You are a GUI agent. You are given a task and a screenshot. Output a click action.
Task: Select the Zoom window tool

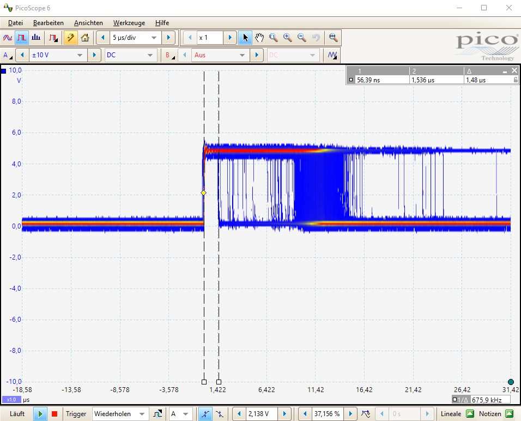pos(274,38)
